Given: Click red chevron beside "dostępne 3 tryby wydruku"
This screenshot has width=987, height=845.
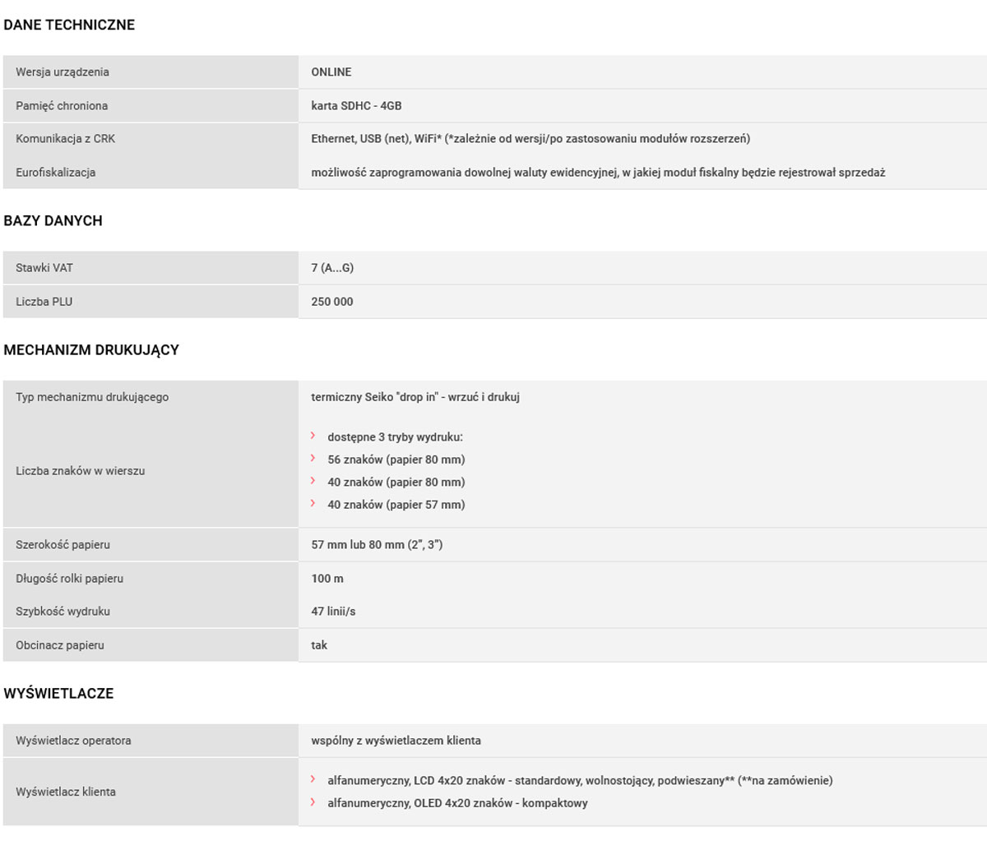Looking at the screenshot, I should click(x=313, y=436).
